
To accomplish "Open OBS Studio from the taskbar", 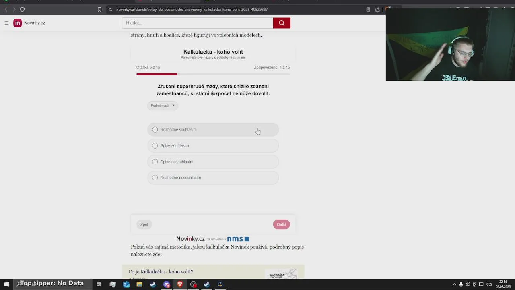I will coord(194,284).
